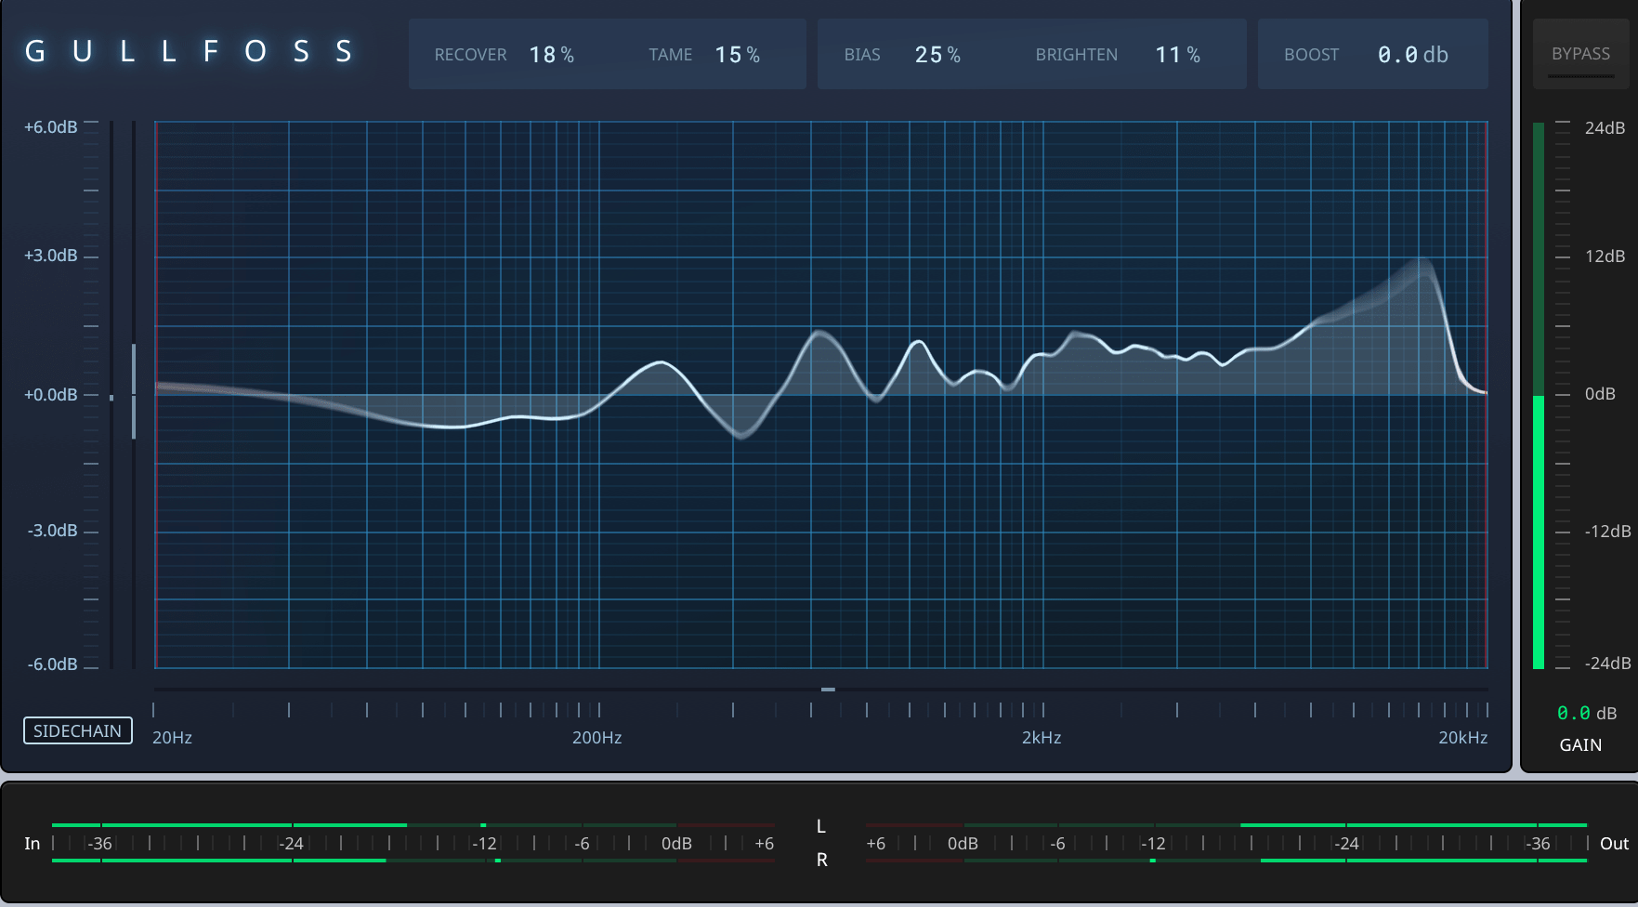Click the L channel label
Image resolution: width=1638 pixels, height=907 pixels.
821,826
